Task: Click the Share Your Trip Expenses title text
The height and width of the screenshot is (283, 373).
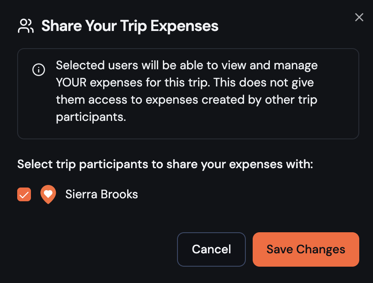Action: 129,26
